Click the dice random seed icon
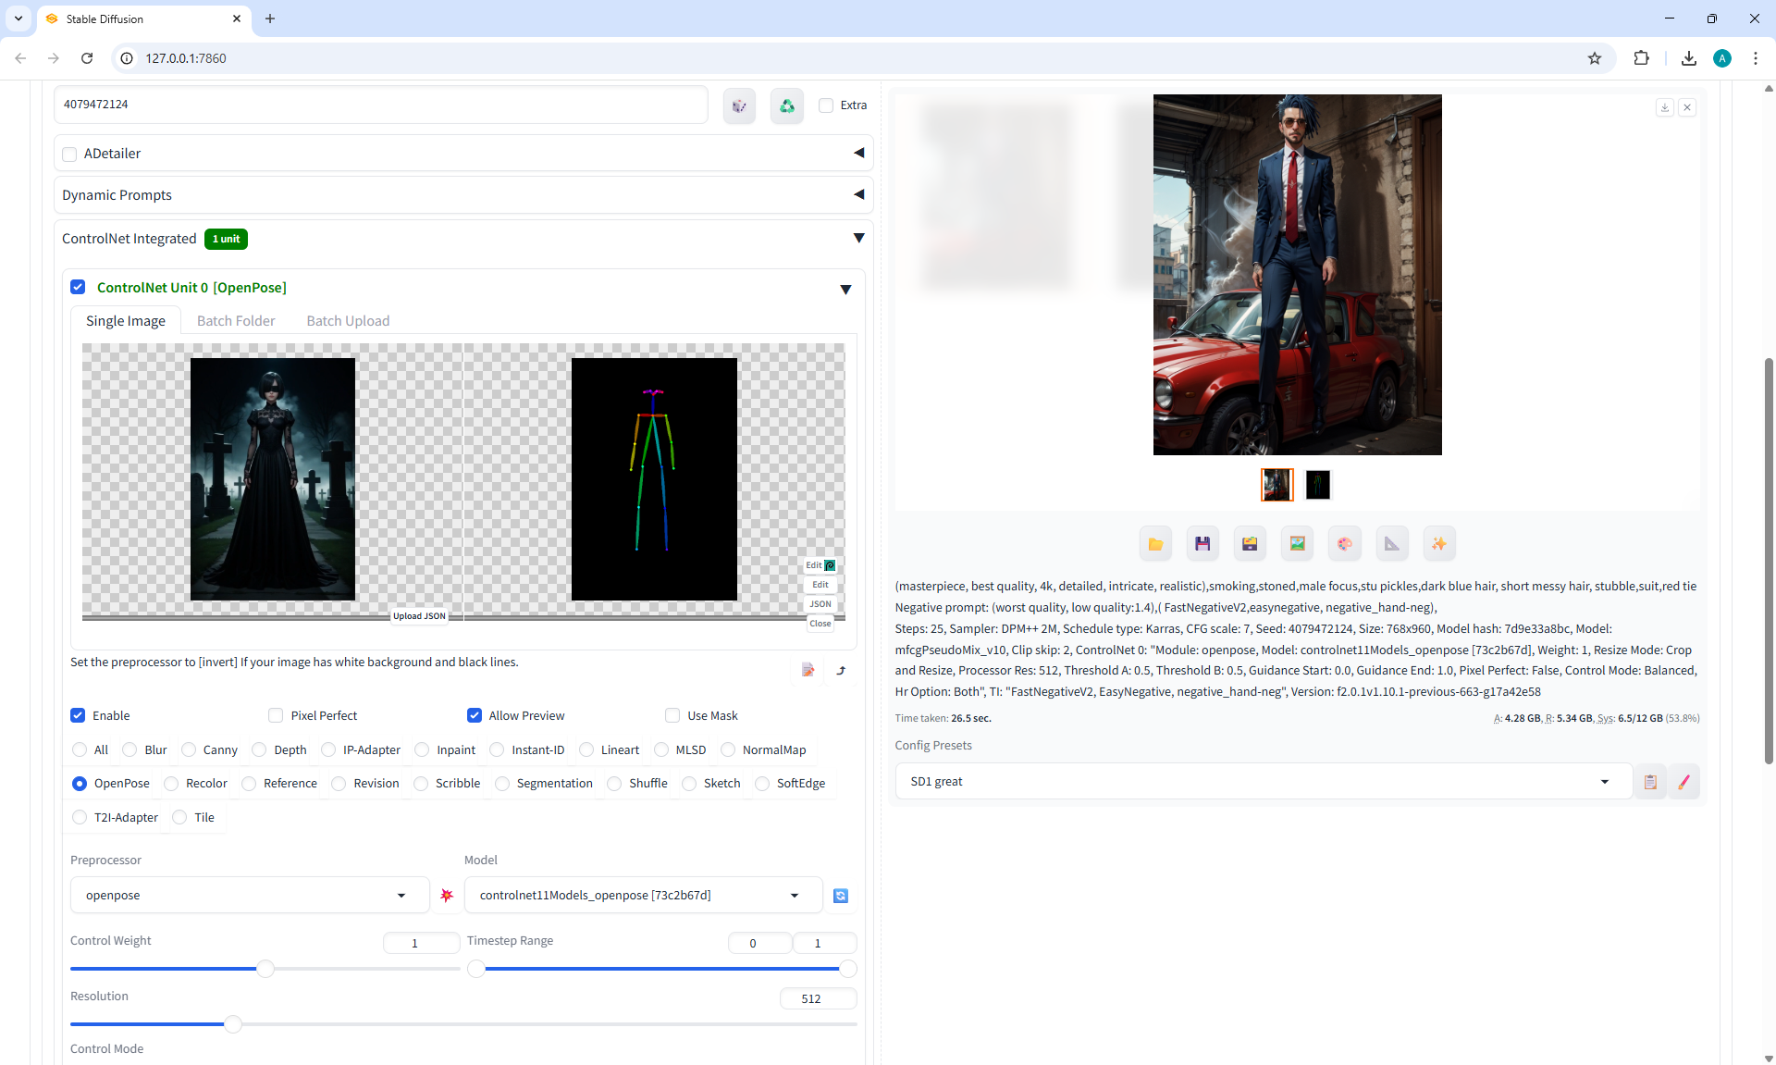1776x1065 pixels. pyautogui.click(x=739, y=105)
